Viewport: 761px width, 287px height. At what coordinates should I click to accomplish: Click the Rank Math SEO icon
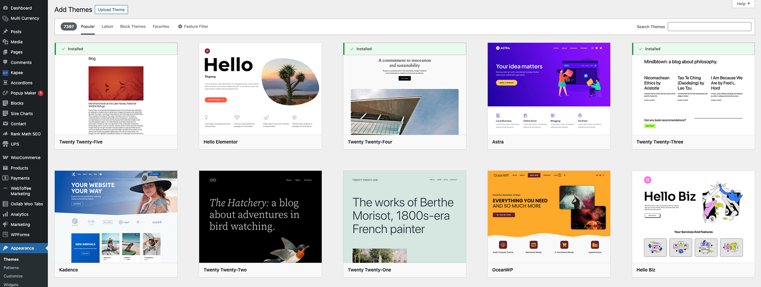coord(5,134)
